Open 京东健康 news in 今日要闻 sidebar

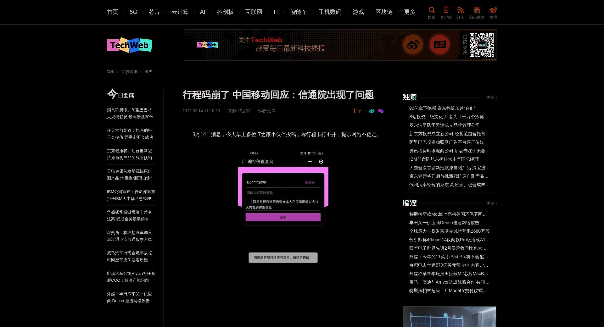[x=129, y=154]
